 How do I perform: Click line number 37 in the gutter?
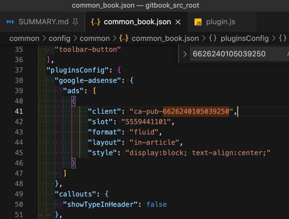19,70
